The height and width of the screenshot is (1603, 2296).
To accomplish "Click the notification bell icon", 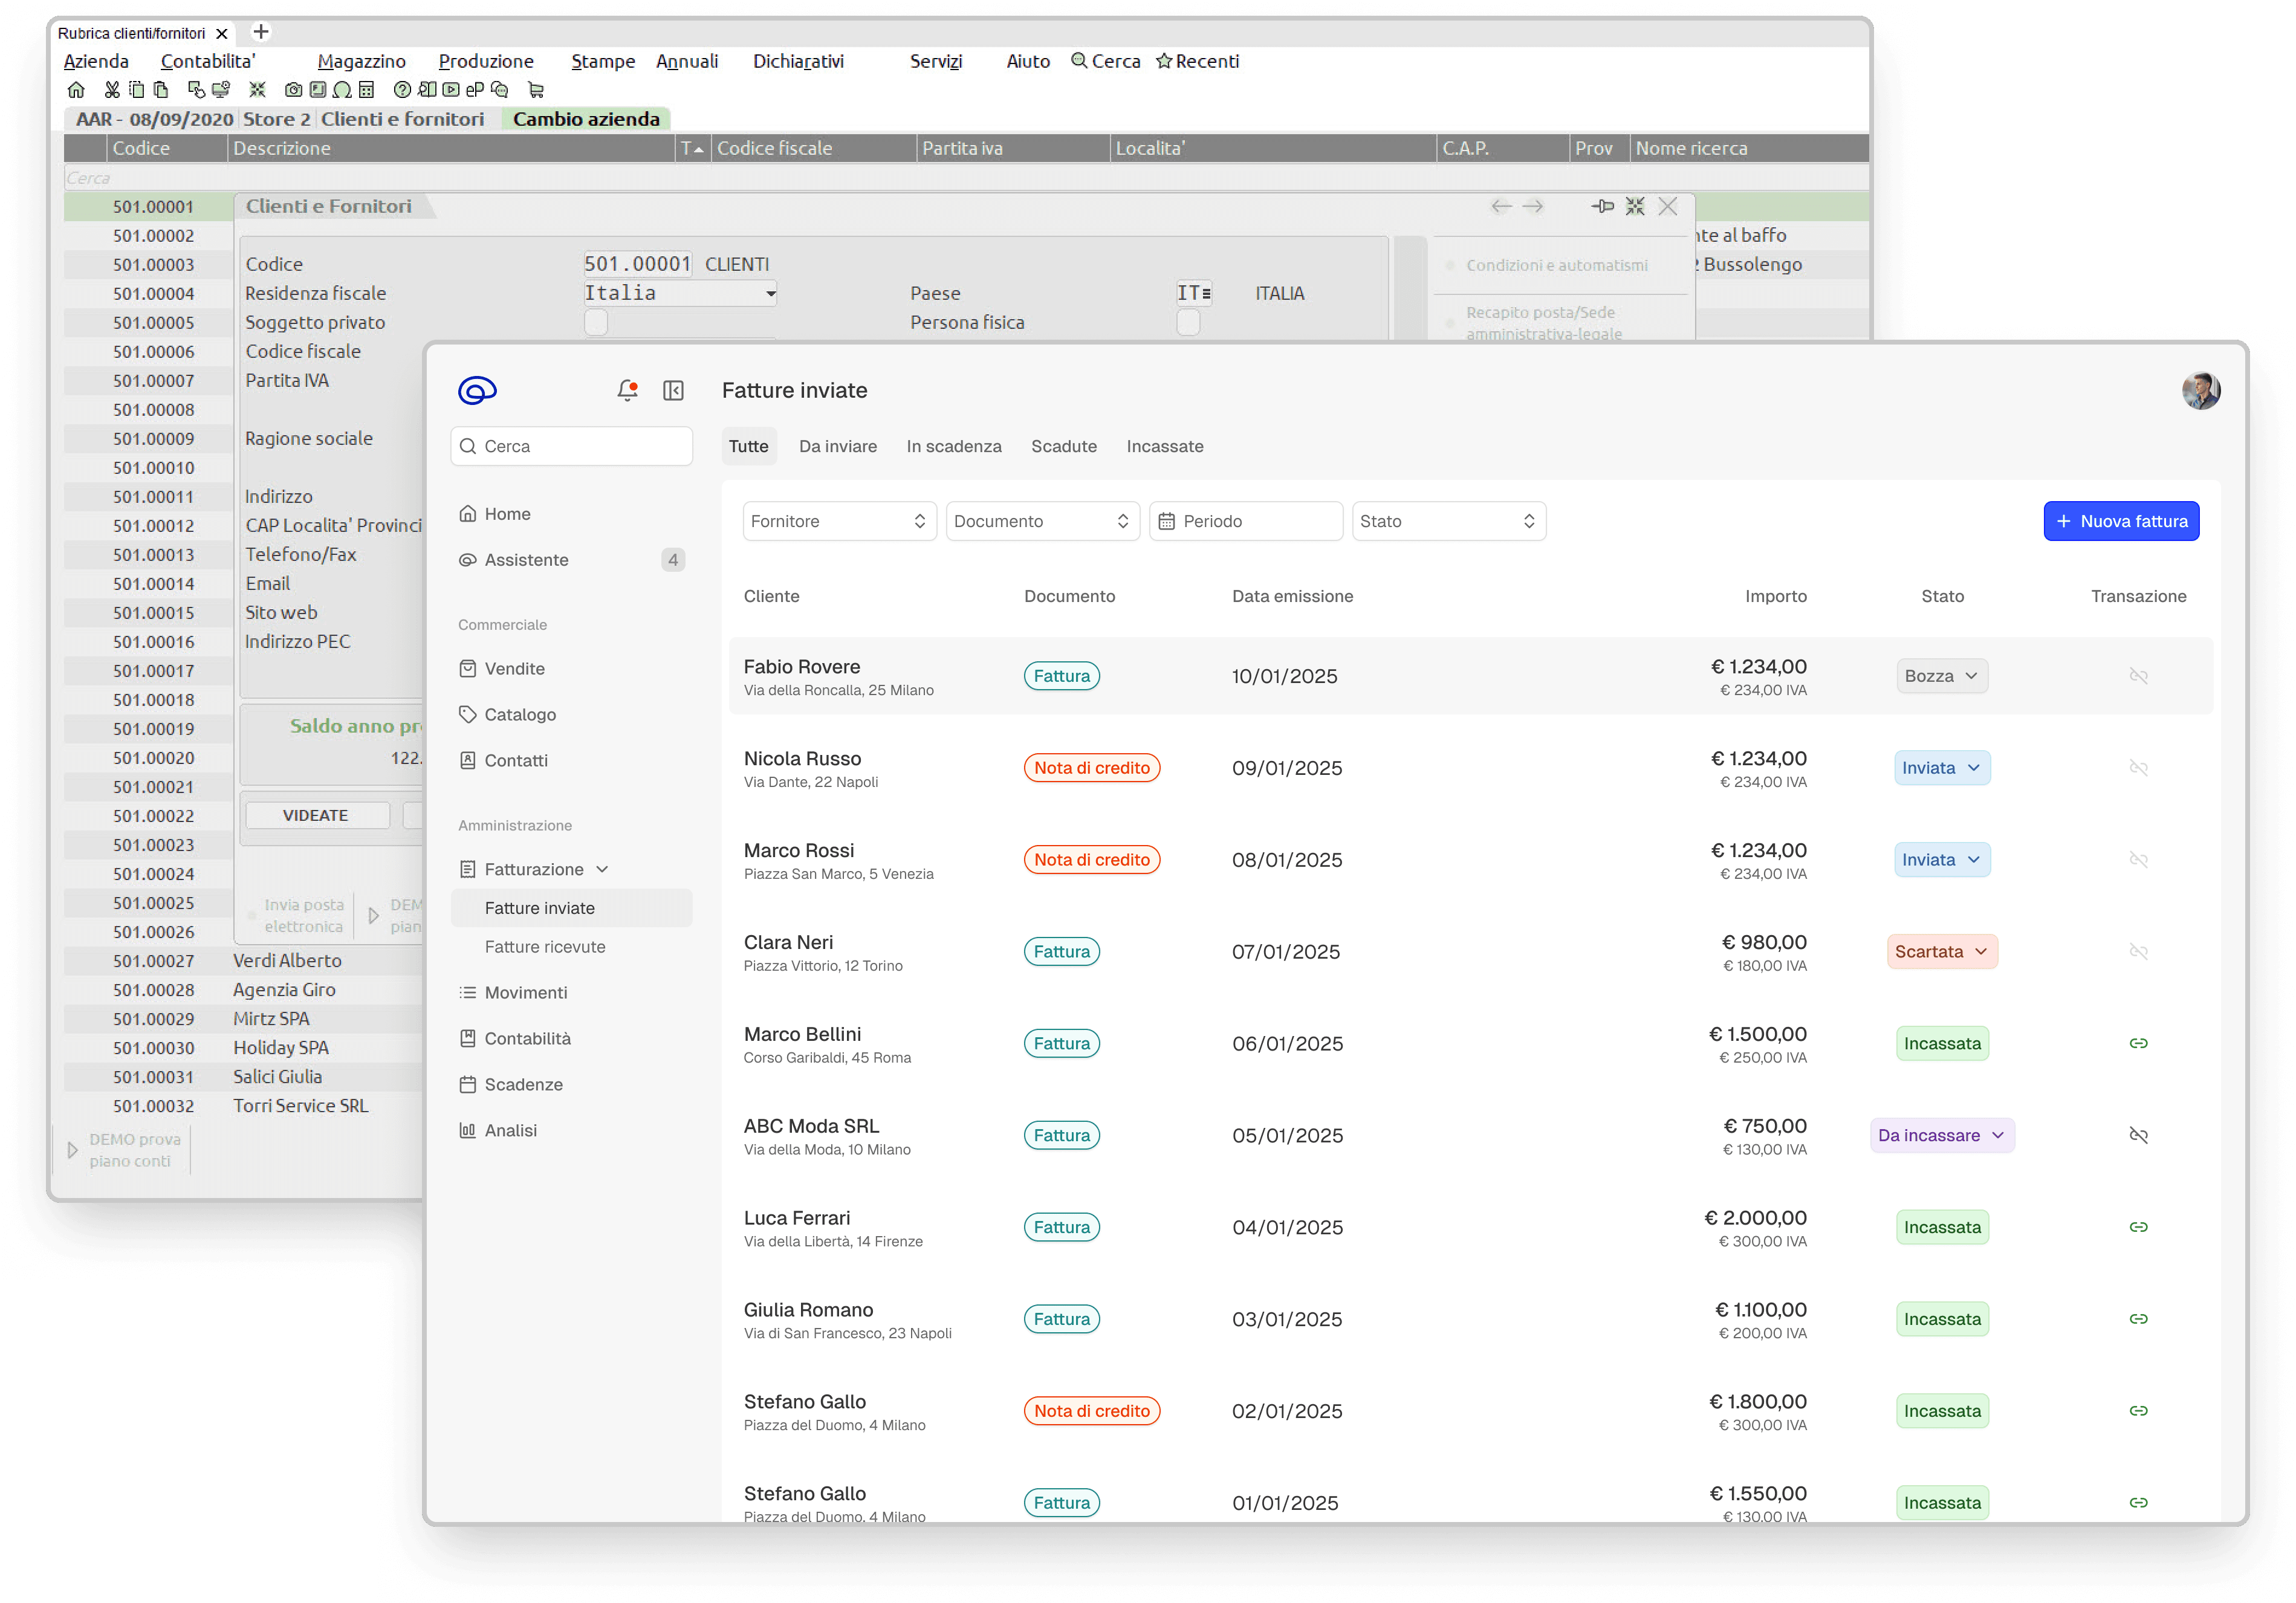I will tap(627, 390).
